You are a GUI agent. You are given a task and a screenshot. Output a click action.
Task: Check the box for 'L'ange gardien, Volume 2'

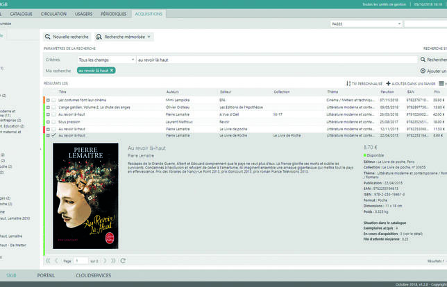[53, 107]
